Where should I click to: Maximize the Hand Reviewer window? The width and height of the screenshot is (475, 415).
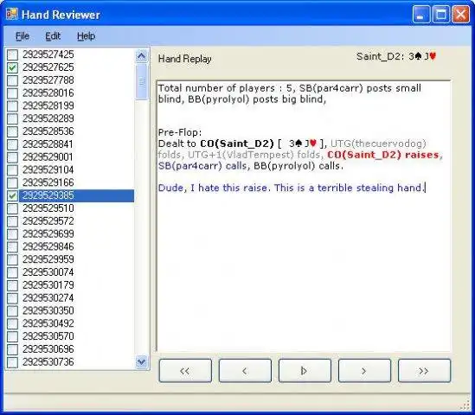pos(440,14)
